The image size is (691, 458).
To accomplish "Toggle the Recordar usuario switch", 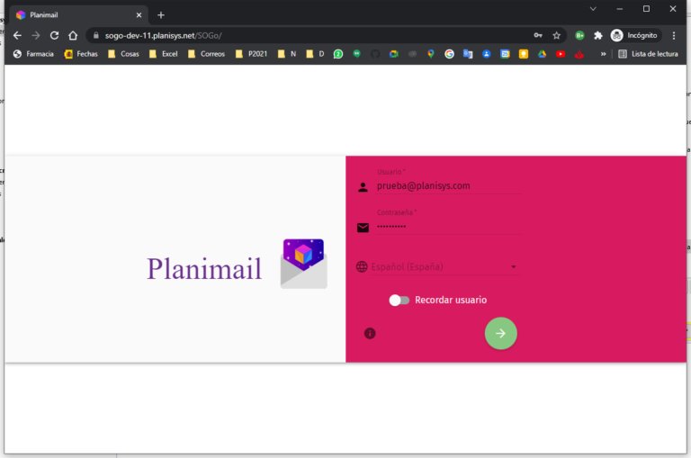I will [x=399, y=300].
